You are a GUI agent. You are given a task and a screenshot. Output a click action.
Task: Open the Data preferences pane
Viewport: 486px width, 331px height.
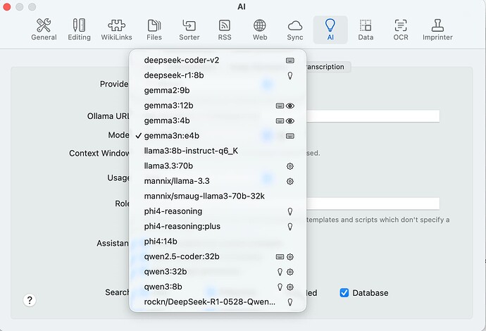click(366, 30)
